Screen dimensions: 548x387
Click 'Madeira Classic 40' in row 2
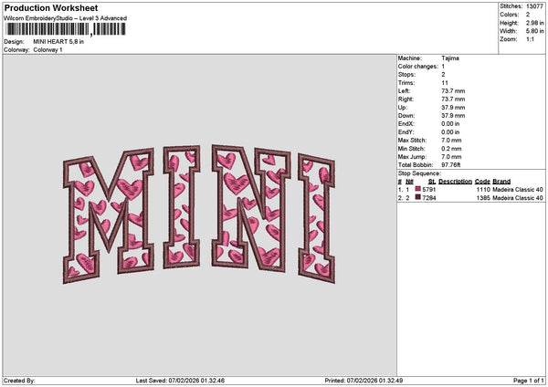(518, 198)
